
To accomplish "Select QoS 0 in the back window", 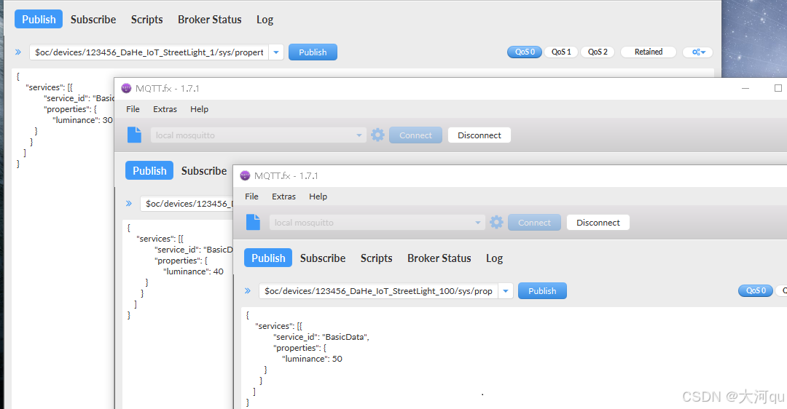I will 525,52.
